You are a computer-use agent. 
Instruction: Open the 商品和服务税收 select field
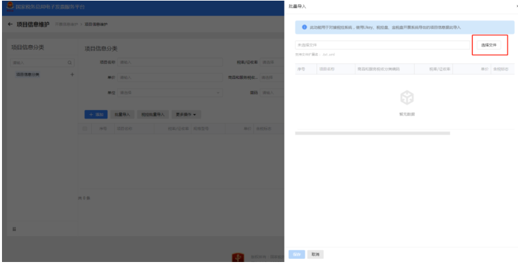[x=272, y=78]
